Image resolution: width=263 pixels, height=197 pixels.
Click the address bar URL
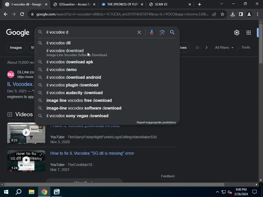pyautogui.click(x=123, y=14)
